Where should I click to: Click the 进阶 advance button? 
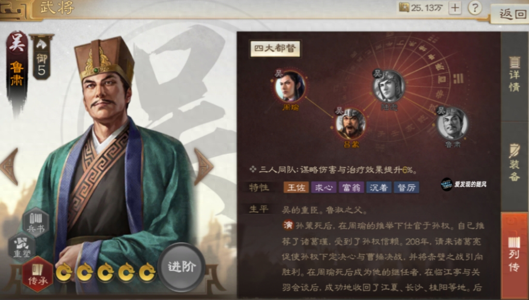(x=181, y=267)
